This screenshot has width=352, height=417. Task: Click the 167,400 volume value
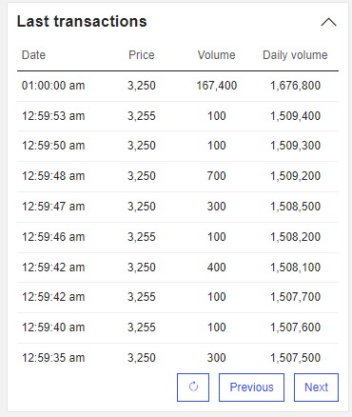(217, 86)
